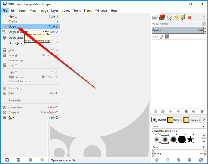Expand the Open Recent submenu

click(x=30, y=43)
